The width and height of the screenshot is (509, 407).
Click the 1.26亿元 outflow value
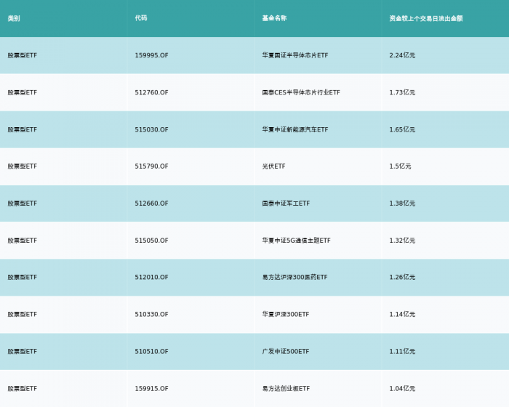(x=402, y=277)
